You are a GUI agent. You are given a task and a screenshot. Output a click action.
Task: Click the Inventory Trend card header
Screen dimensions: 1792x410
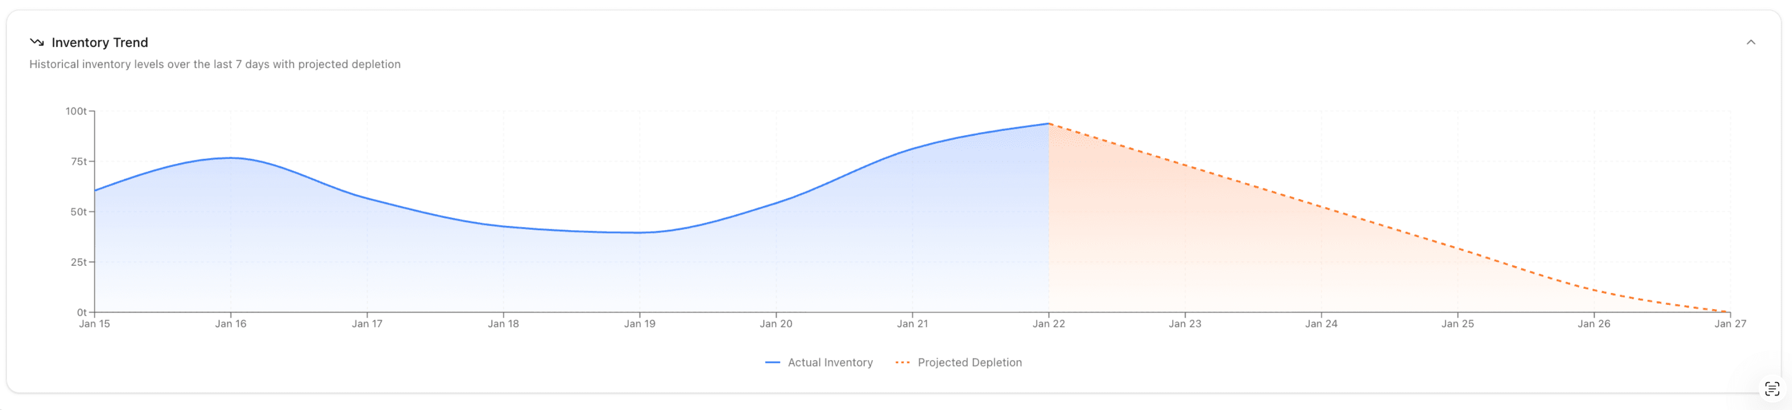(x=896, y=42)
